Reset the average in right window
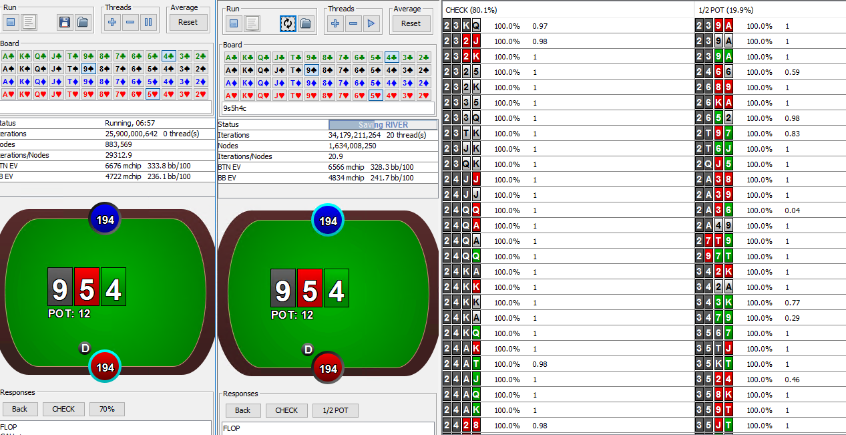The image size is (846, 435). [x=411, y=23]
